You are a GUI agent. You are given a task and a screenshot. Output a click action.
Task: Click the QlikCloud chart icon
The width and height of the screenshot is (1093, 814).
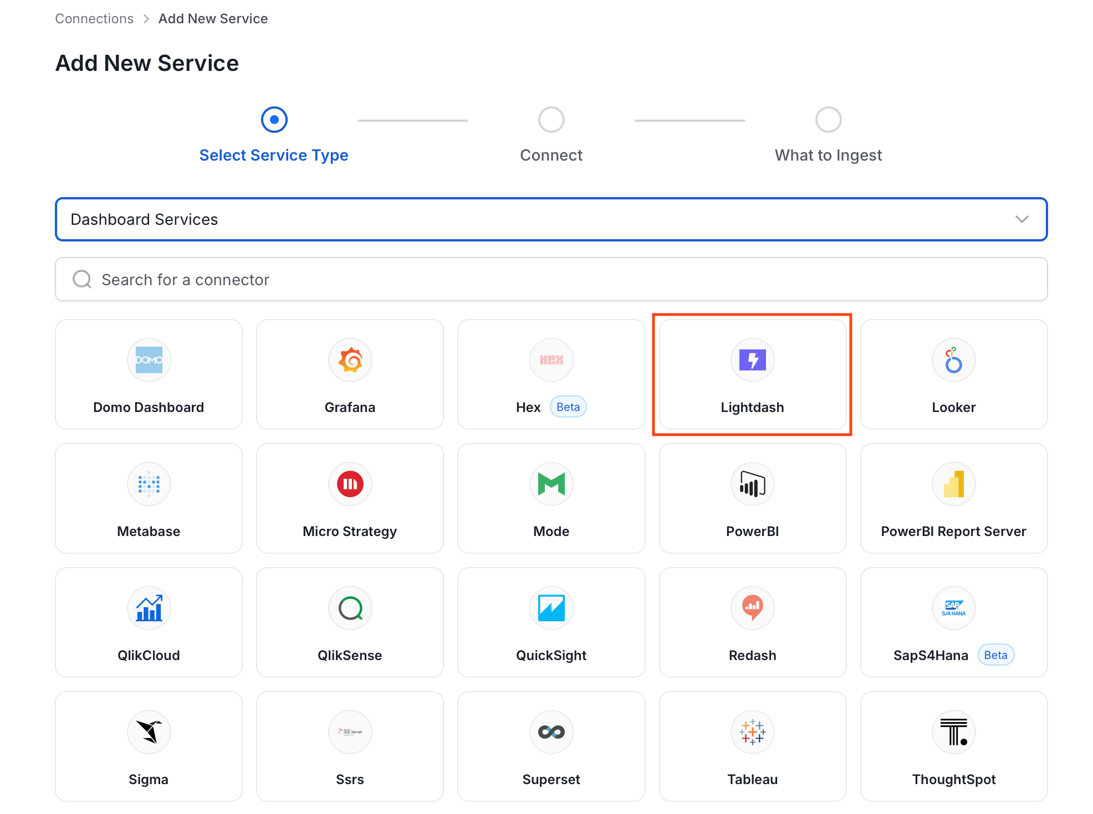click(x=149, y=608)
